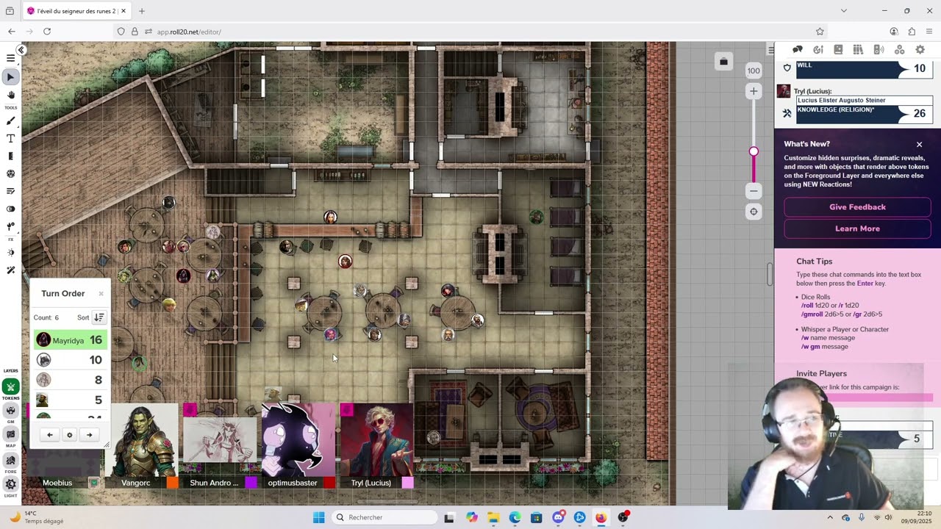This screenshot has width=941, height=529.
Task: Select the Measure ruler tool
Action: tap(10, 156)
